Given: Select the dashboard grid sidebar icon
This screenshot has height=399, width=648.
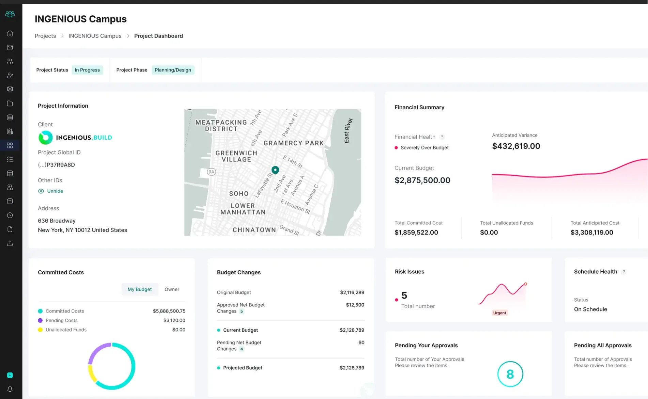Looking at the screenshot, I should (10, 145).
